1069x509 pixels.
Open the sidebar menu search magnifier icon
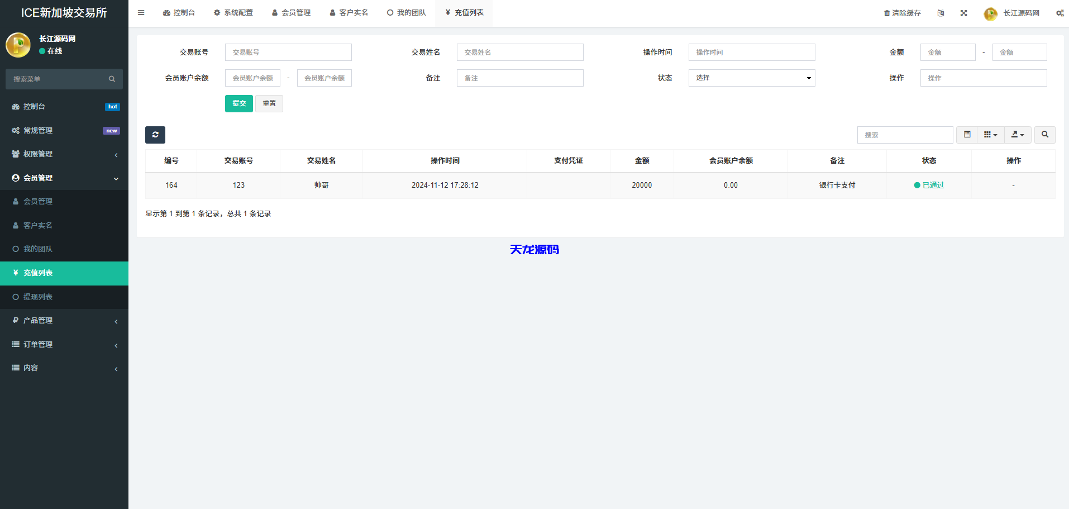tap(112, 79)
